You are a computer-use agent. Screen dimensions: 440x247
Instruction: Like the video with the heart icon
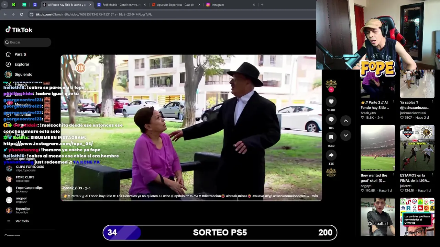click(x=331, y=102)
